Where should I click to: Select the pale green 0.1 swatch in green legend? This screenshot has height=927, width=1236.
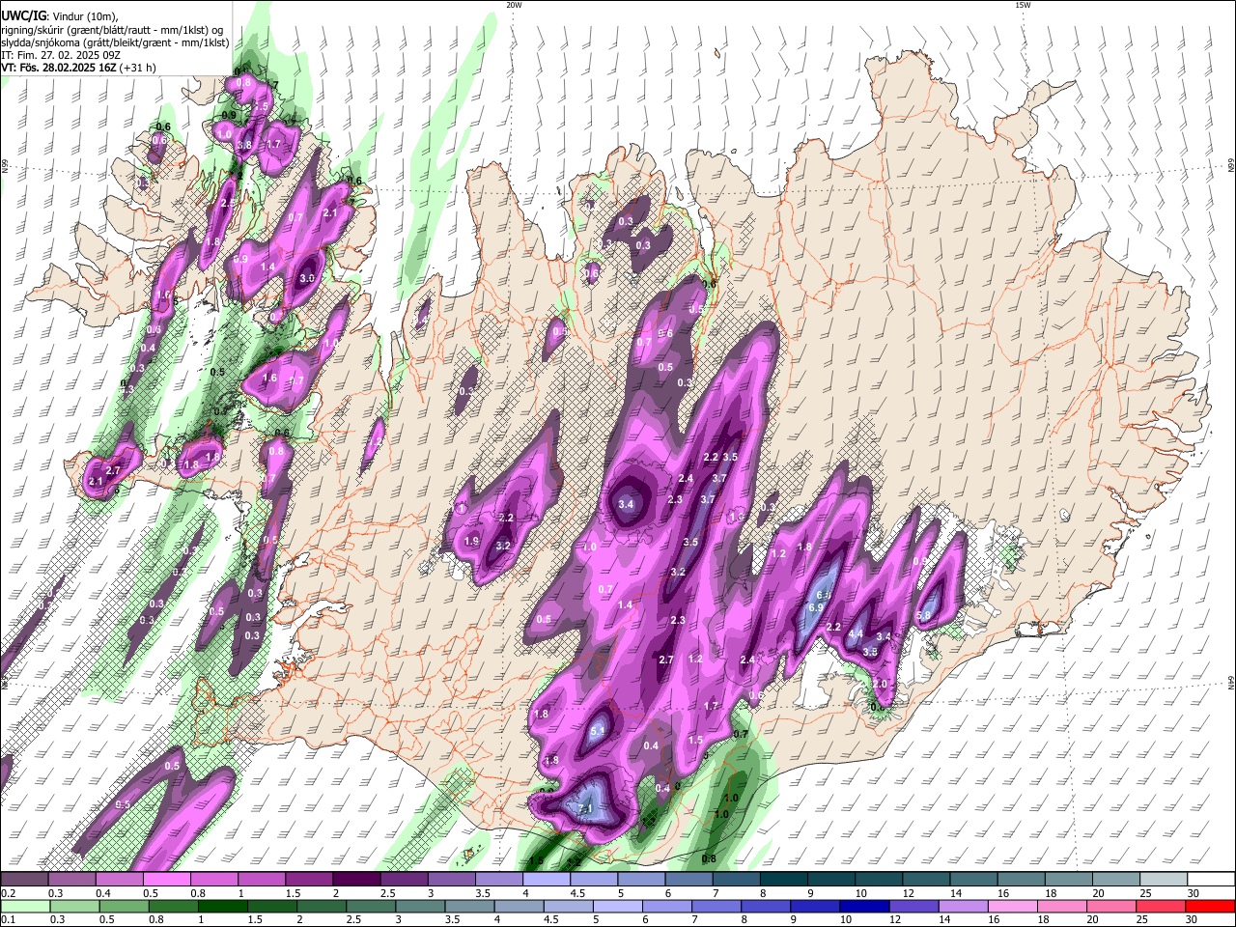24,906
